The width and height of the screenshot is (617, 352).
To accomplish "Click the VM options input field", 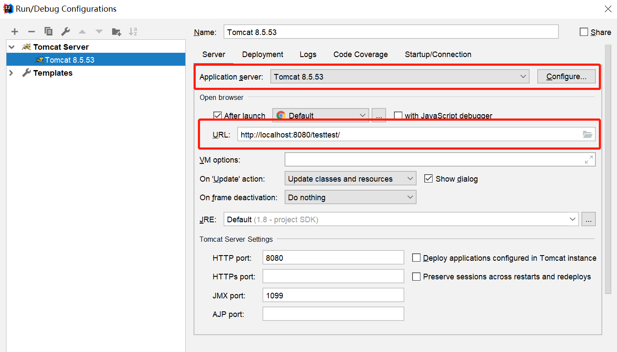I will pos(440,160).
